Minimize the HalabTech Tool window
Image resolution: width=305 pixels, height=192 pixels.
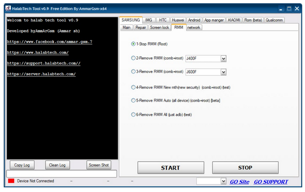point(281,8)
